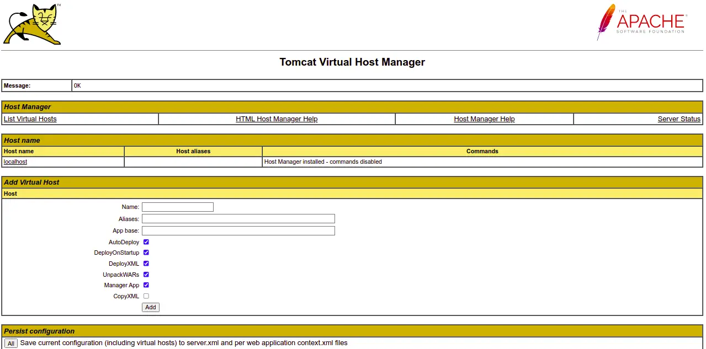
Task: Enable the CopyXML checkbox
Action: [146, 296]
